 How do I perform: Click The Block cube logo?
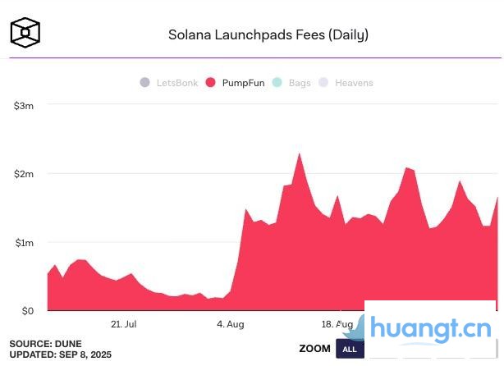(25, 33)
